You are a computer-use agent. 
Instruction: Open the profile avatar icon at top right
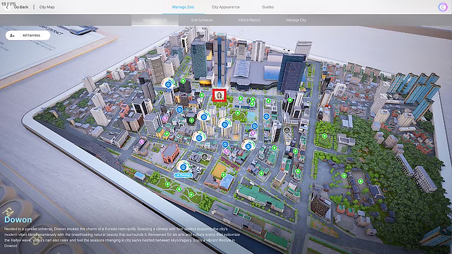click(x=442, y=7)
